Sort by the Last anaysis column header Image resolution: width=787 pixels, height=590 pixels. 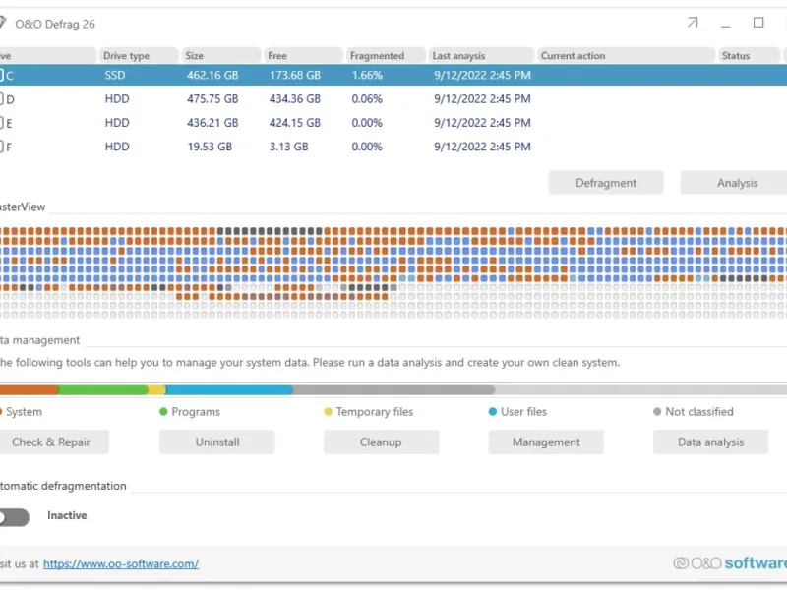coord(481,56)
